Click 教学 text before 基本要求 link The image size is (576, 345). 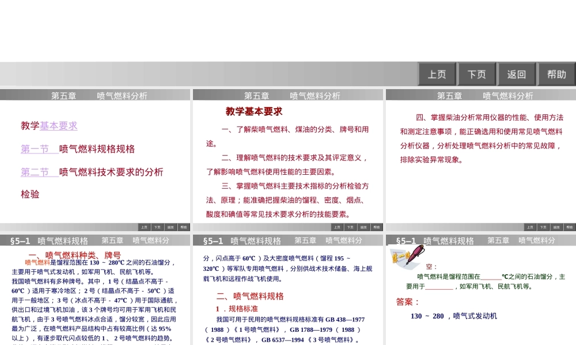tap(30, 126)
